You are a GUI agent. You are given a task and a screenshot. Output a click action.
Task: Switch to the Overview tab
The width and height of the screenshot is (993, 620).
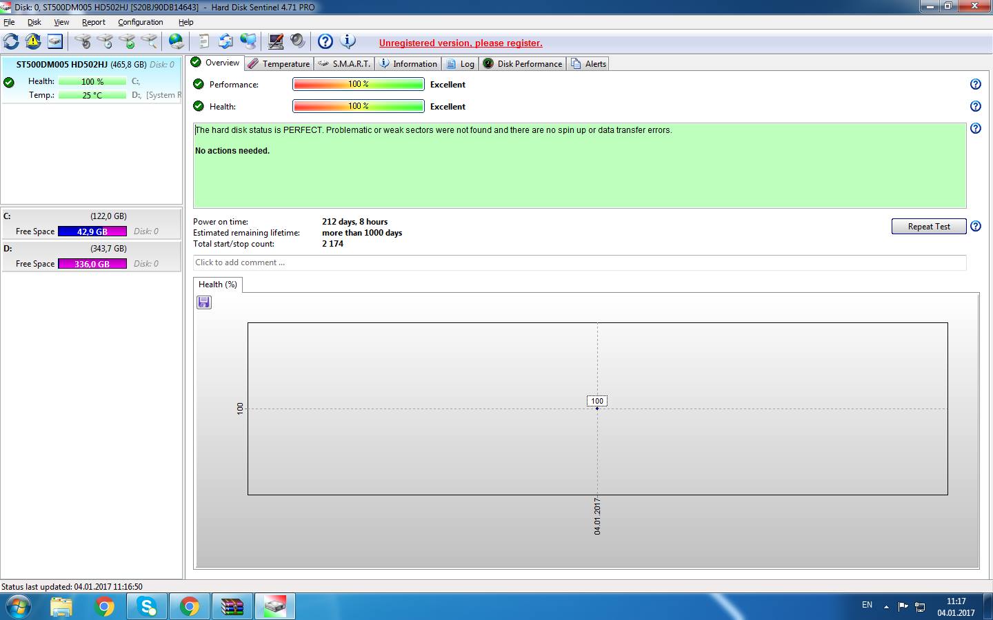(215, 63)
